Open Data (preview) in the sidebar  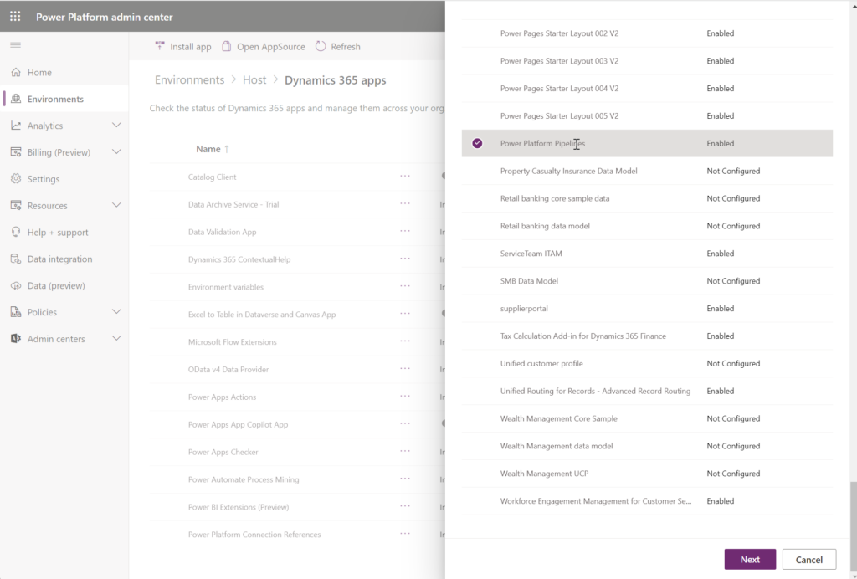64,285
